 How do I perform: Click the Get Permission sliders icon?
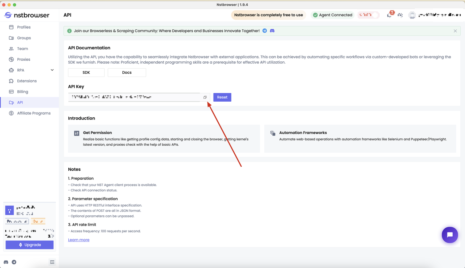(x=77, y=133)
